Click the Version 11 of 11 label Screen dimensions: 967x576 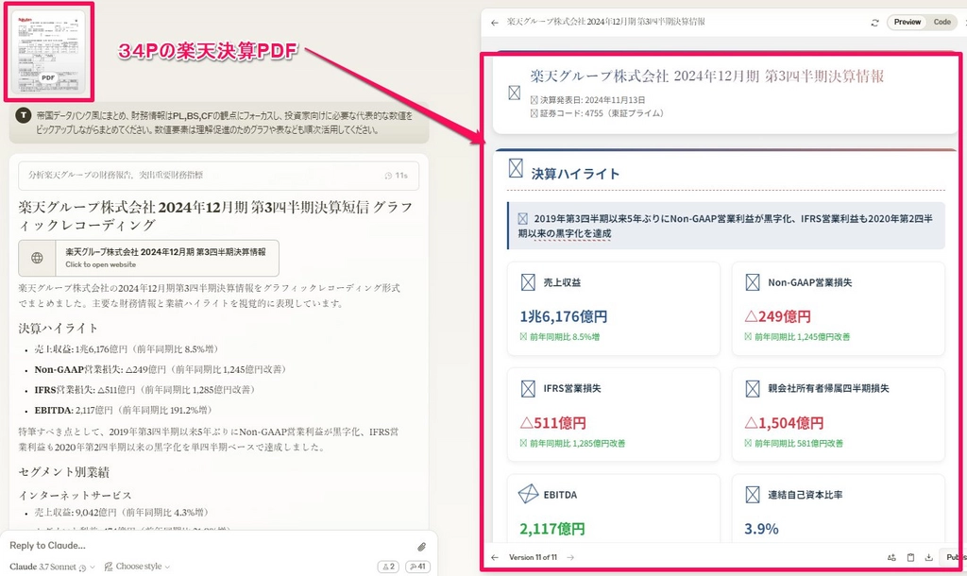[533, 557]
